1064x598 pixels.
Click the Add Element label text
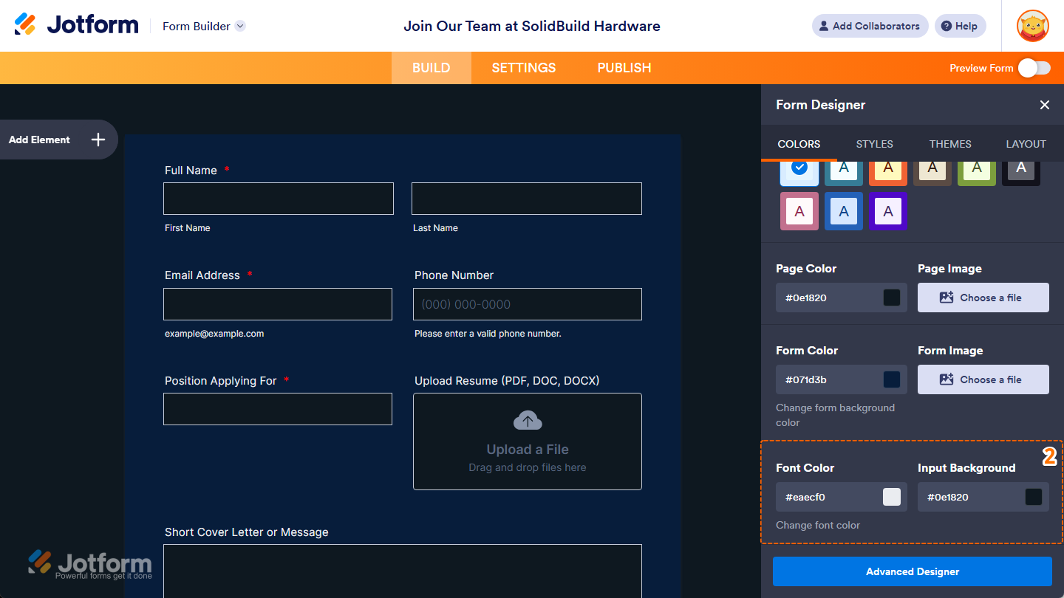pyautogui.click(x=39, y=140)
